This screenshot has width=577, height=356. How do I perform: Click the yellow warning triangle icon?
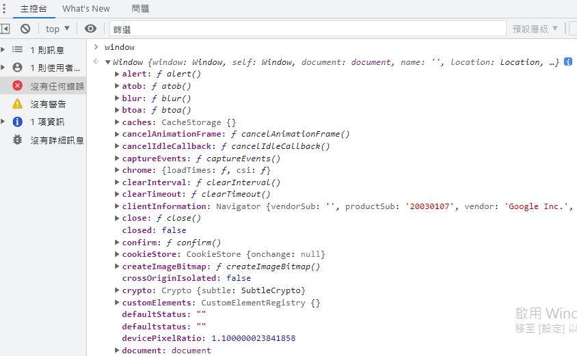coord(17,104)
